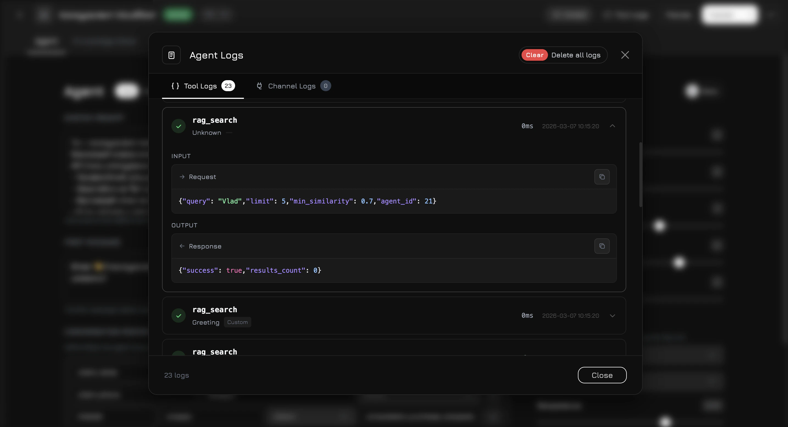Click the 23 badge on Tool Logs

[x=228, y=86]
